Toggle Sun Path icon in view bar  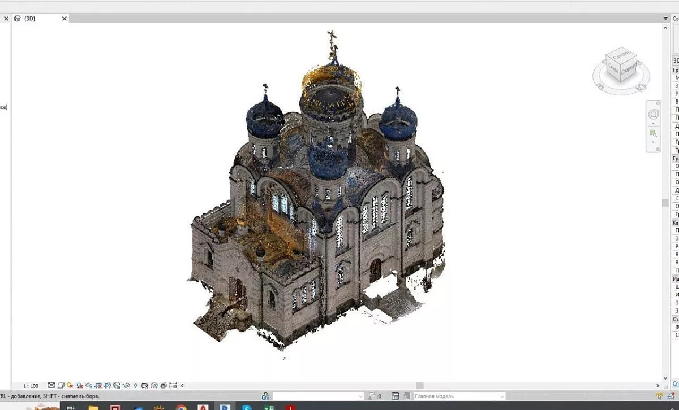tap(70, 386)
